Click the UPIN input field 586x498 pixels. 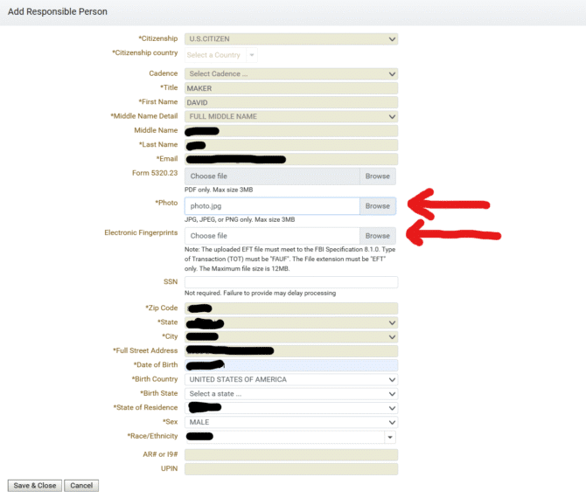[x=290, y=469]
